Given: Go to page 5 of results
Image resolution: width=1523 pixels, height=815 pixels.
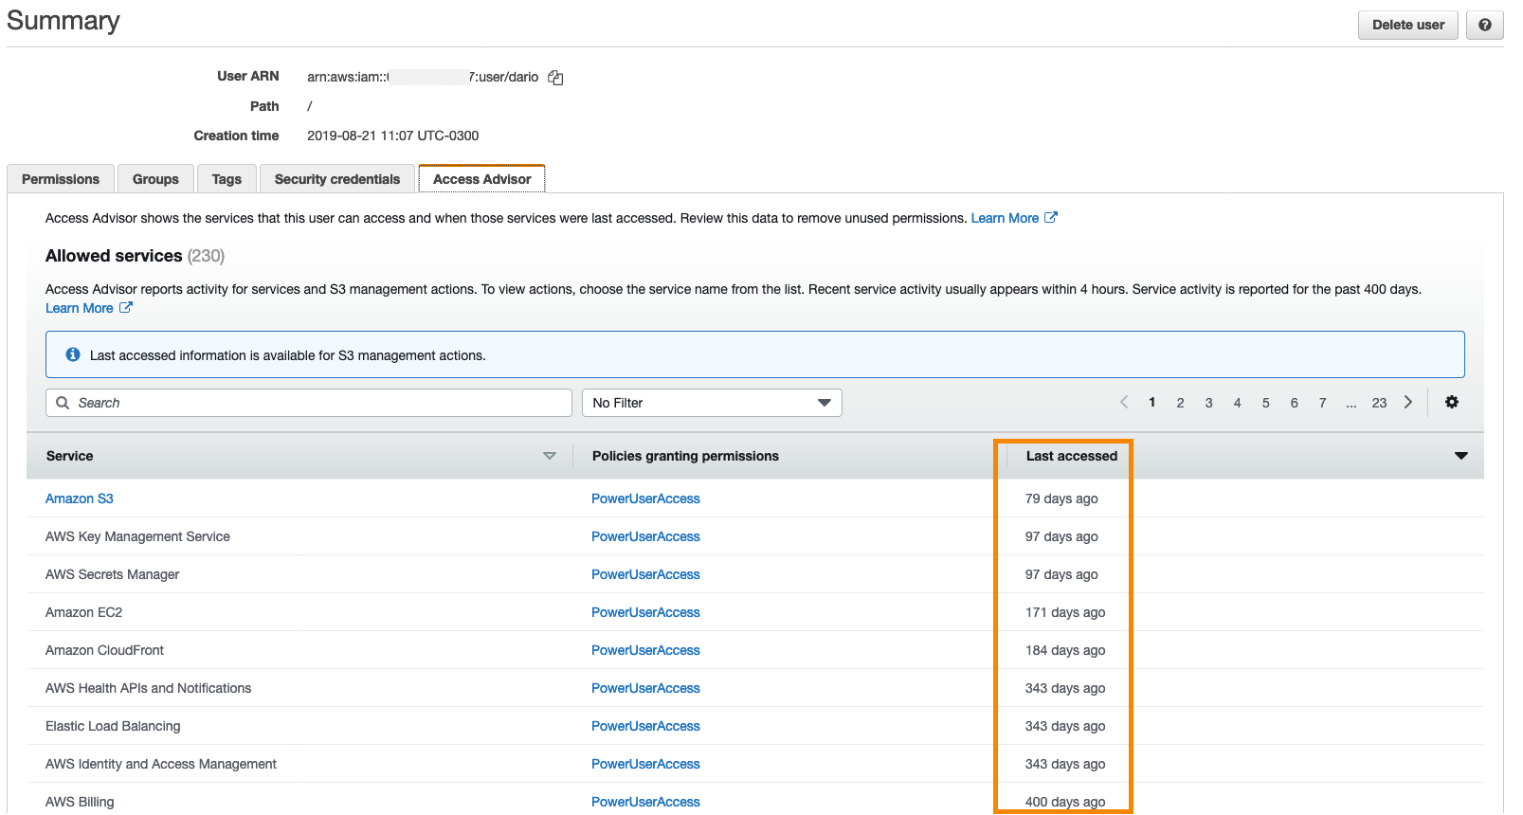Looking at the screenshot, I should tap(1265, 403).
